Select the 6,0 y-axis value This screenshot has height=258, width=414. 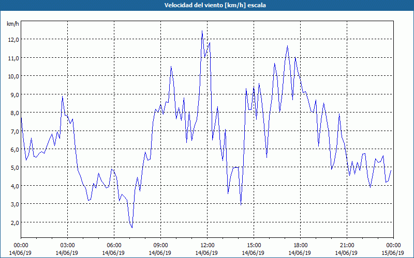15,150
